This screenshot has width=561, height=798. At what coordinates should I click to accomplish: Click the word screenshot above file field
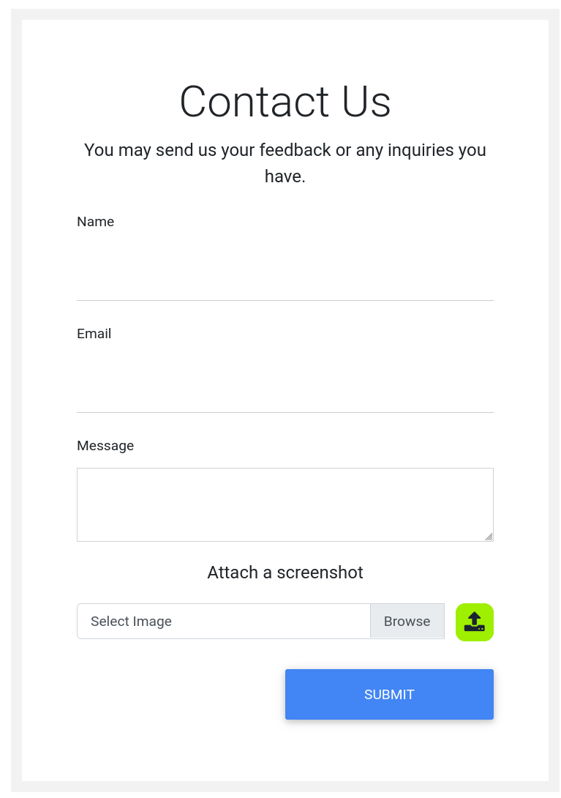pos(320,573)
